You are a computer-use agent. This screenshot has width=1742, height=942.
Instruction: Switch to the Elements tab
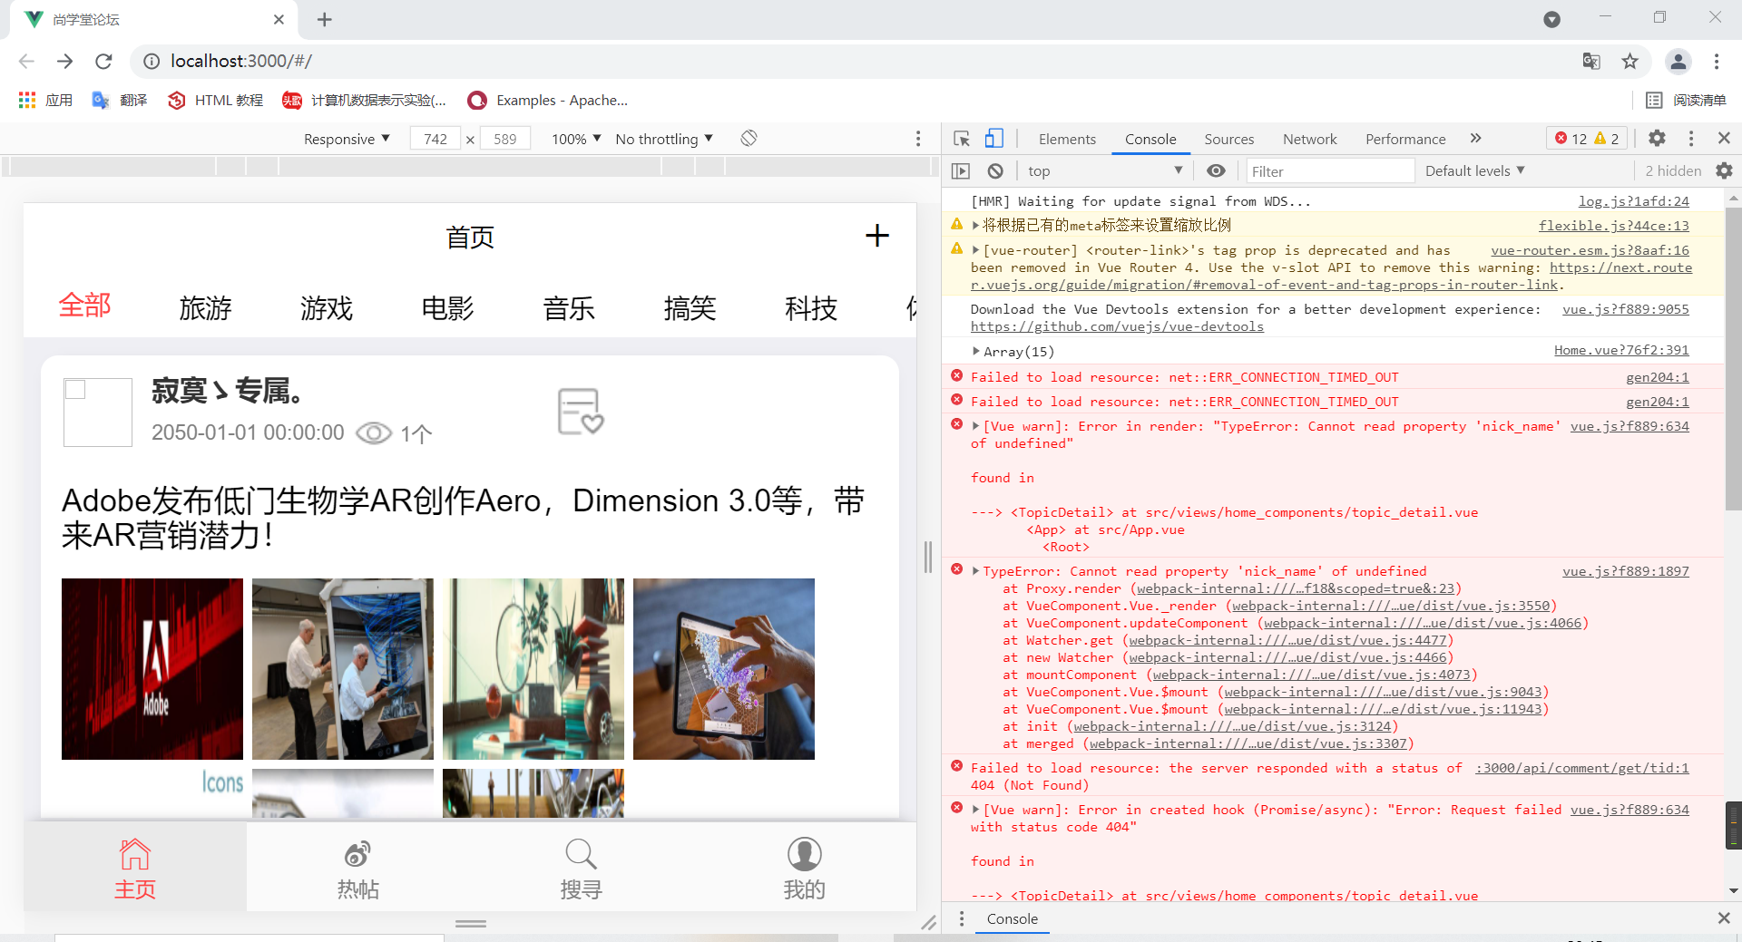pyautogui.click(x=1067, y=139)
